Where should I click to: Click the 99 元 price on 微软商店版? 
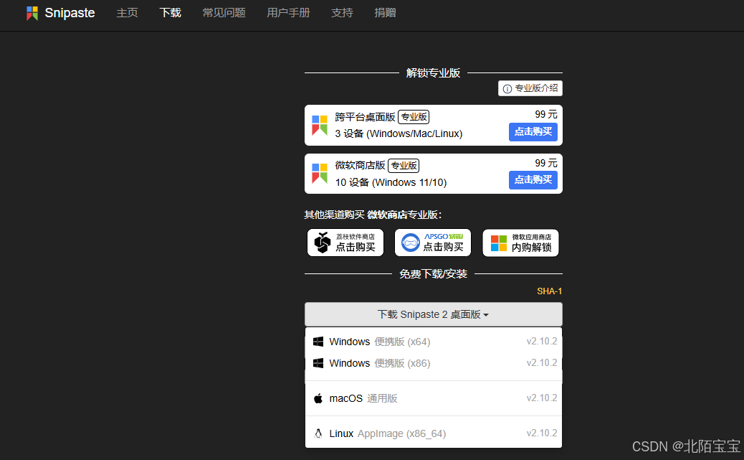point(545,163)
